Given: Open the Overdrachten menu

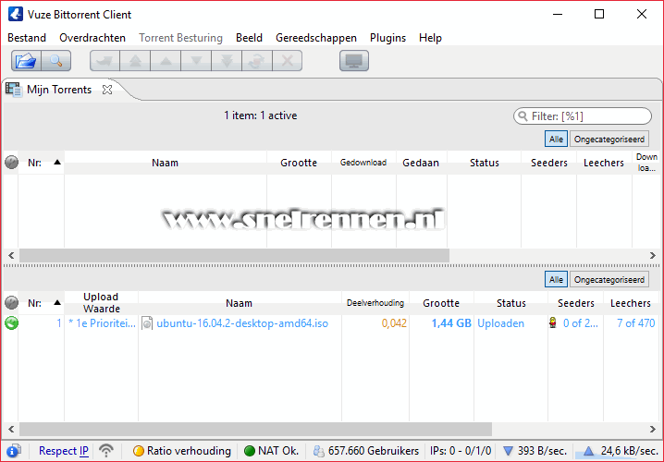Looking at the screenshot, I should [x=92, y=38].
